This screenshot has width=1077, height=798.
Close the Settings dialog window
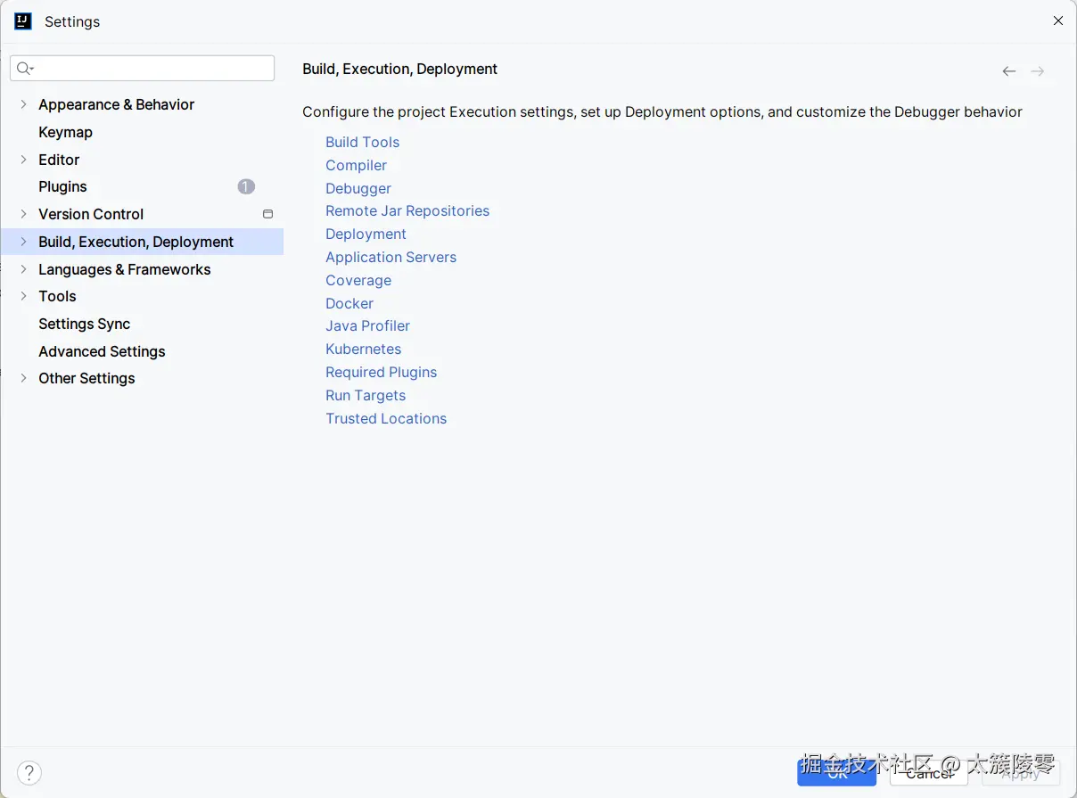[1058, 21]
